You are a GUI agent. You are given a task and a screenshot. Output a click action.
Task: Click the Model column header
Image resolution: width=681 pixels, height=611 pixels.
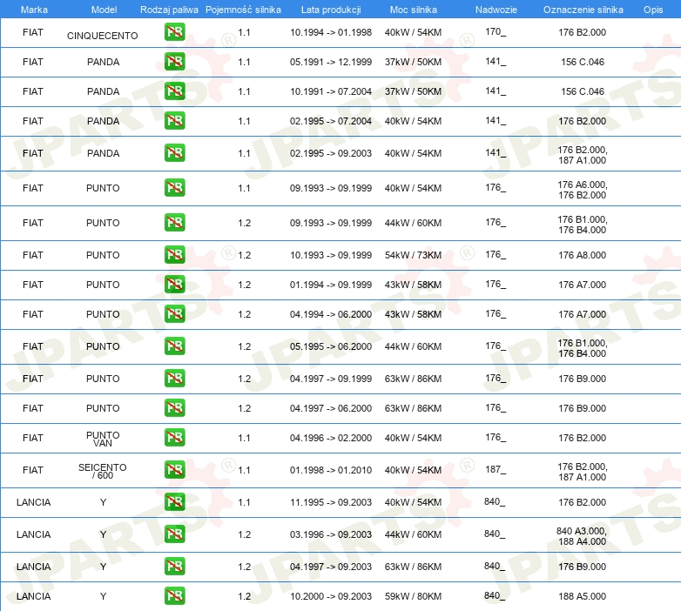(x=104, y=10)
